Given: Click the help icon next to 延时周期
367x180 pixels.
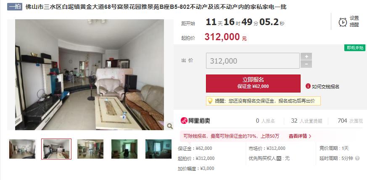Looking at the screenshot, I should [357, 158].
